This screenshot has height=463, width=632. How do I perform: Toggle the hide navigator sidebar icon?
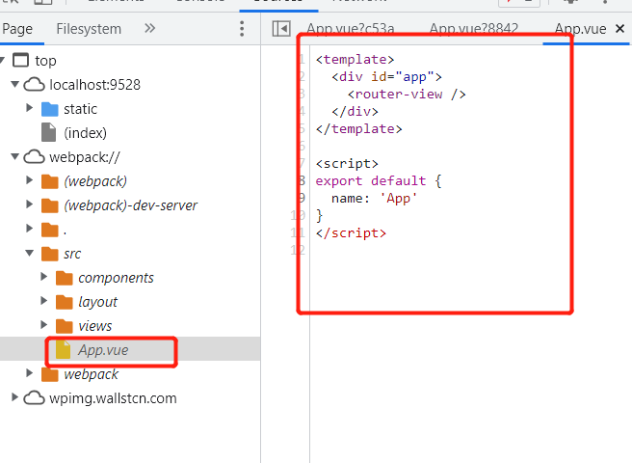[x=281, y=29]
